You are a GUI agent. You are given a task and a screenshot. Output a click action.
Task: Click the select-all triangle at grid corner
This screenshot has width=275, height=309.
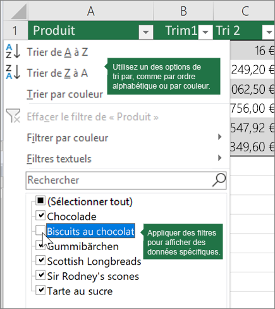point(19,12)
